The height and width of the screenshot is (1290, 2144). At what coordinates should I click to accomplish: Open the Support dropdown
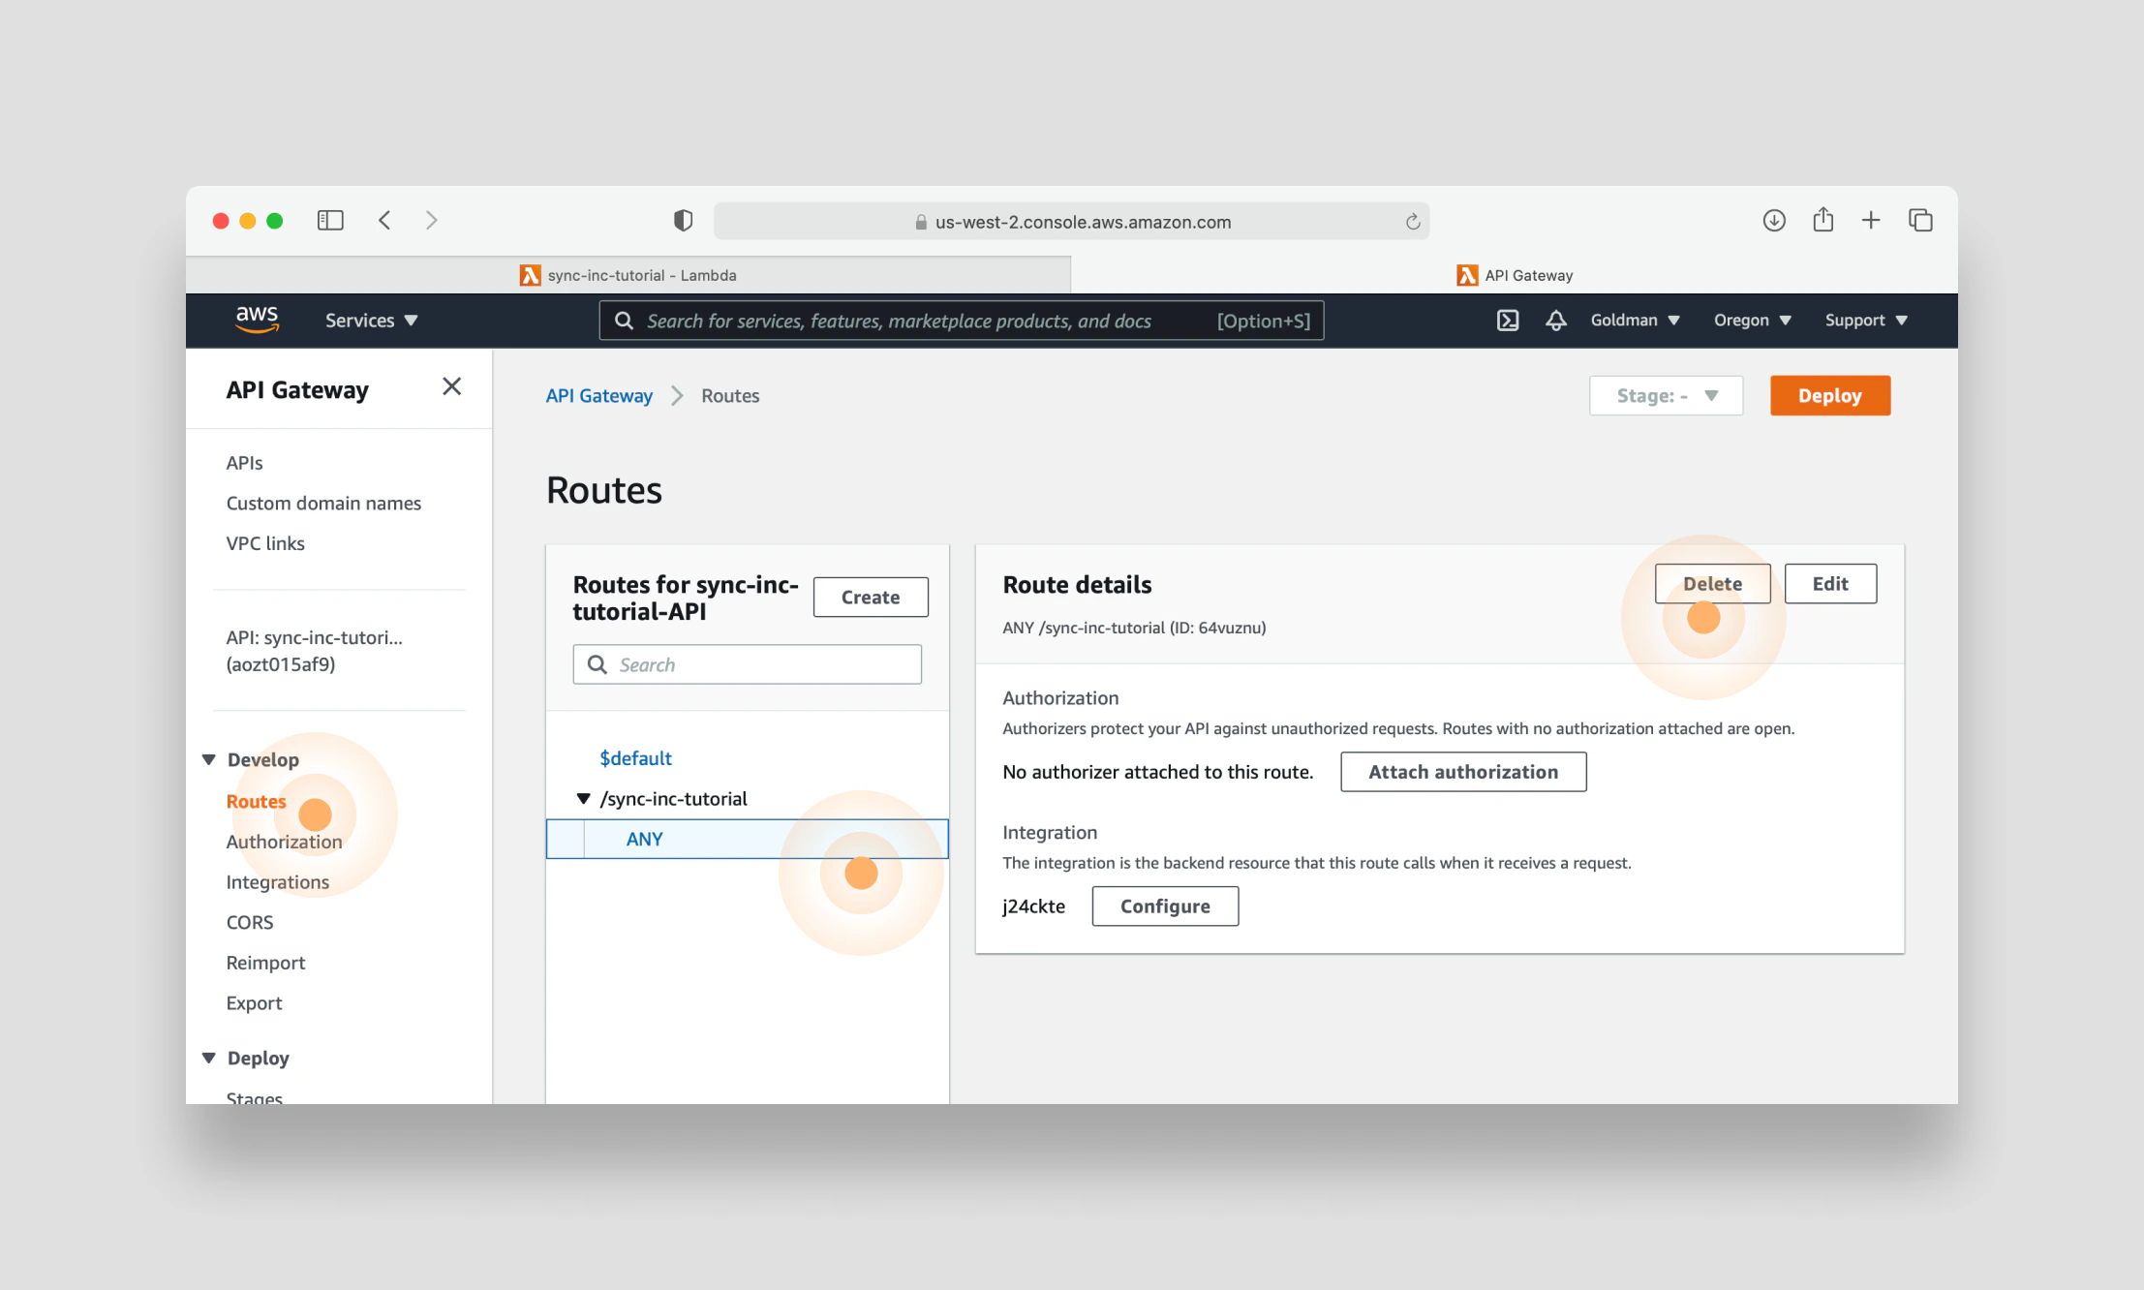[x=1866, y=321]
